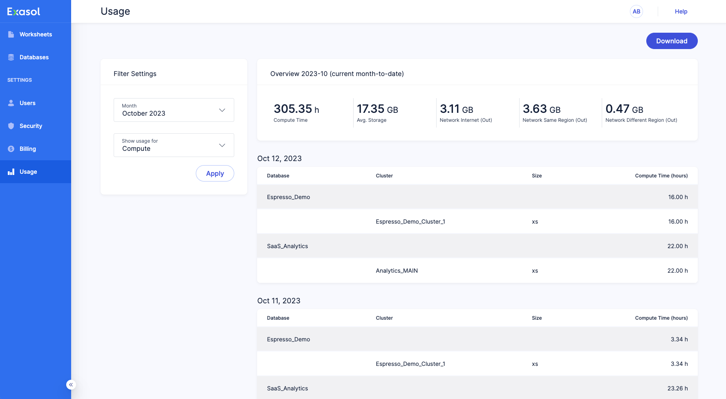
Task: Open the Help link
Action: (681, 11)
